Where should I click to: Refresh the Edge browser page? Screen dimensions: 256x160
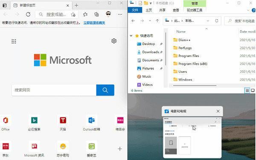pyautogui.click(x=28, y=14)
